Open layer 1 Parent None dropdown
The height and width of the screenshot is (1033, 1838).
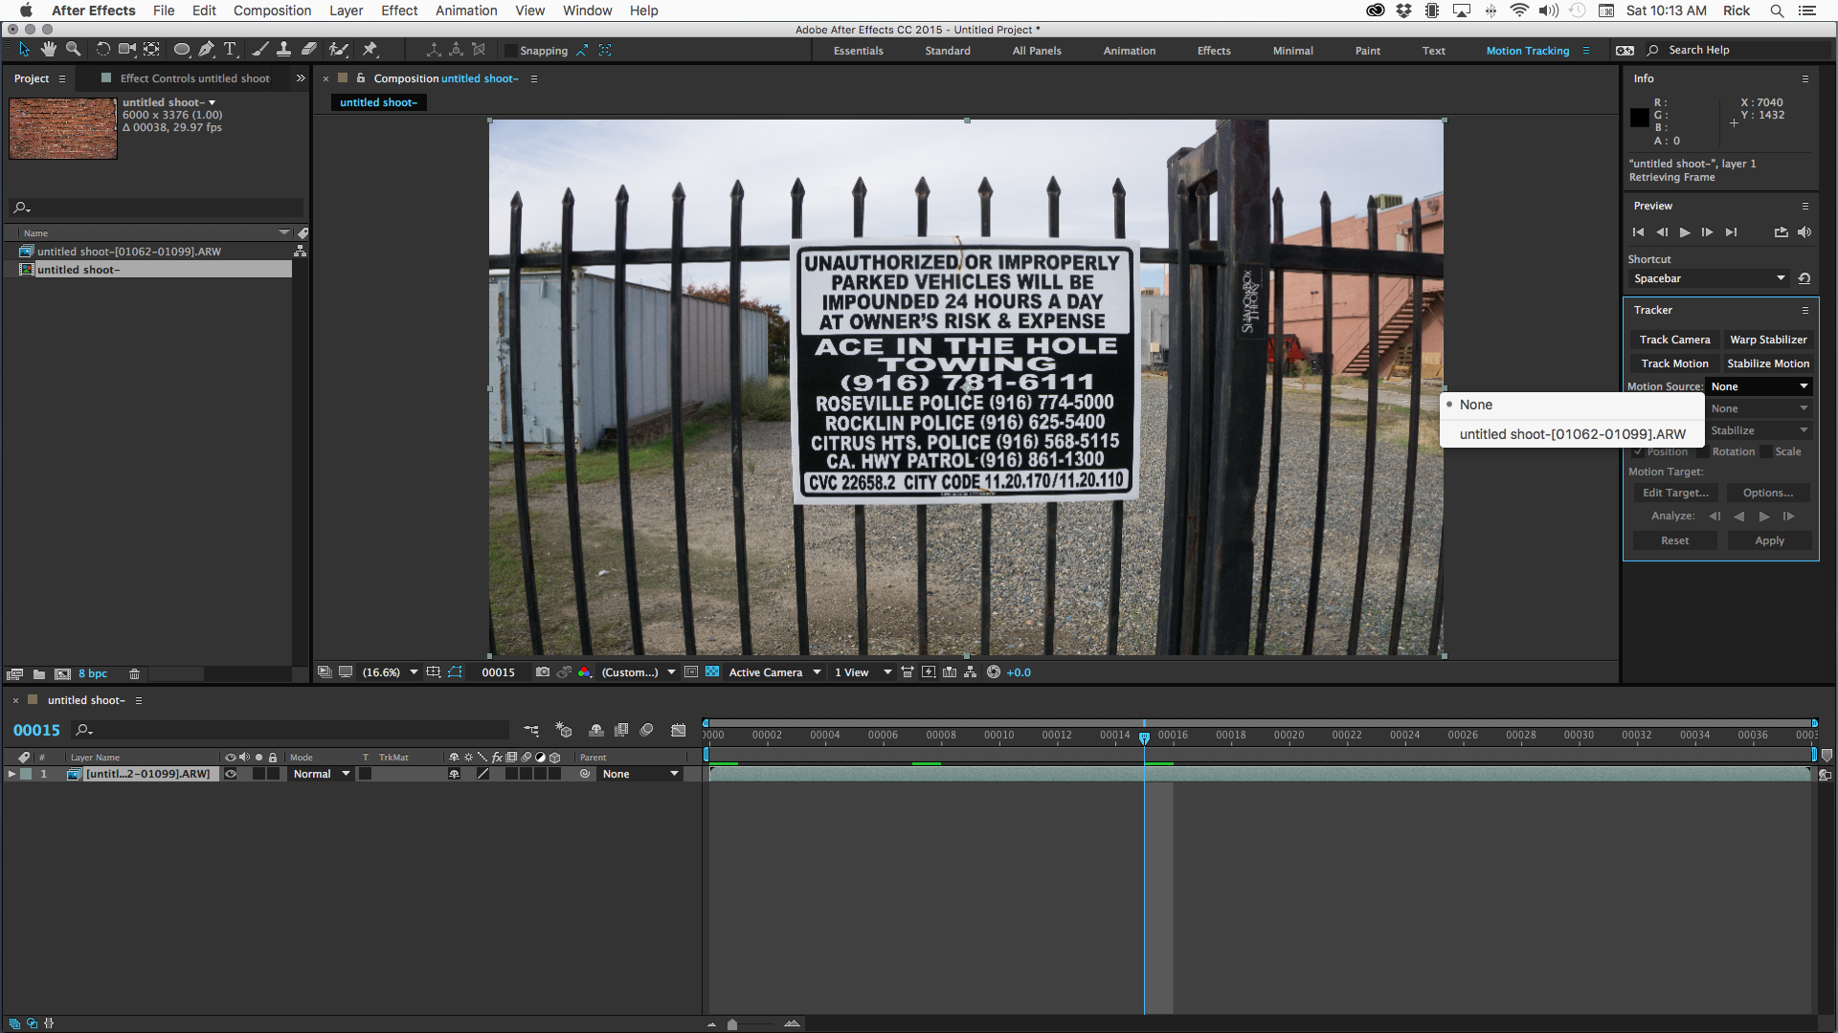click(x=640, y=774)
